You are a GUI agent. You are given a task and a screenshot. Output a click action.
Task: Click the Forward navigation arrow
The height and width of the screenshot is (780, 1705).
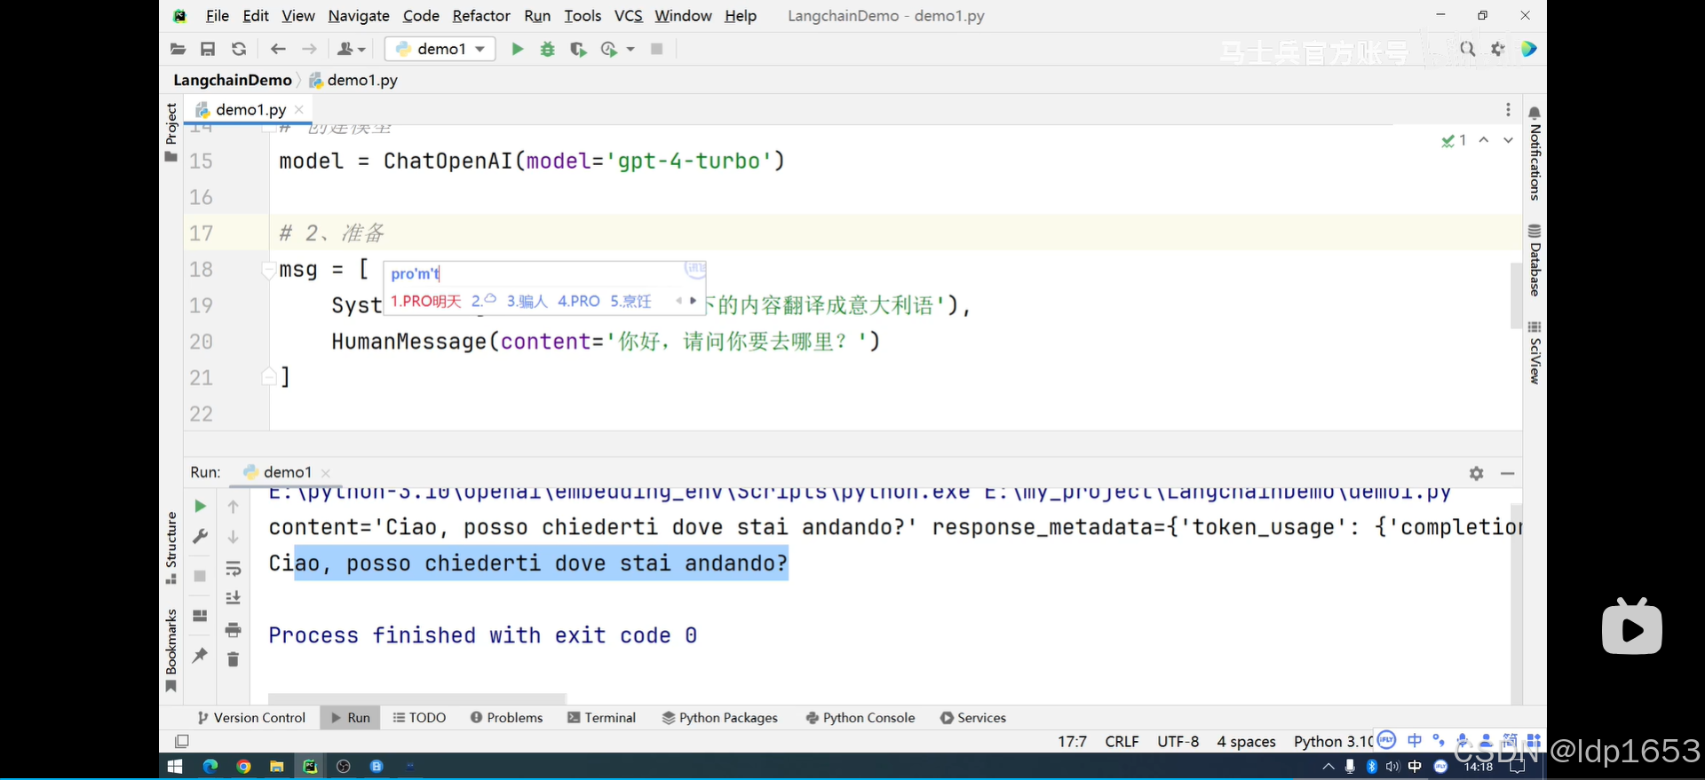pos(309,49)
